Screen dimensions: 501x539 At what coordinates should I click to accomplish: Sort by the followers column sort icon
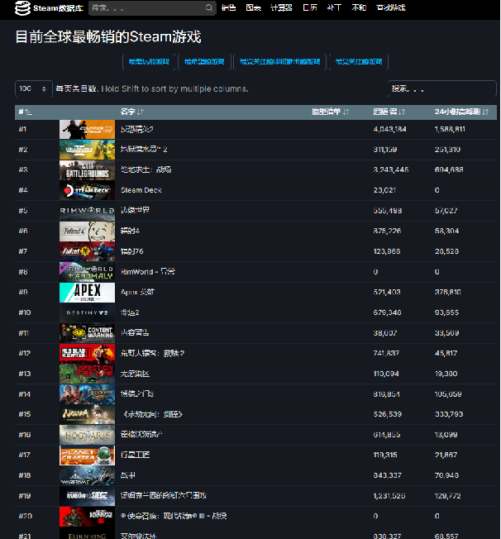402,112
